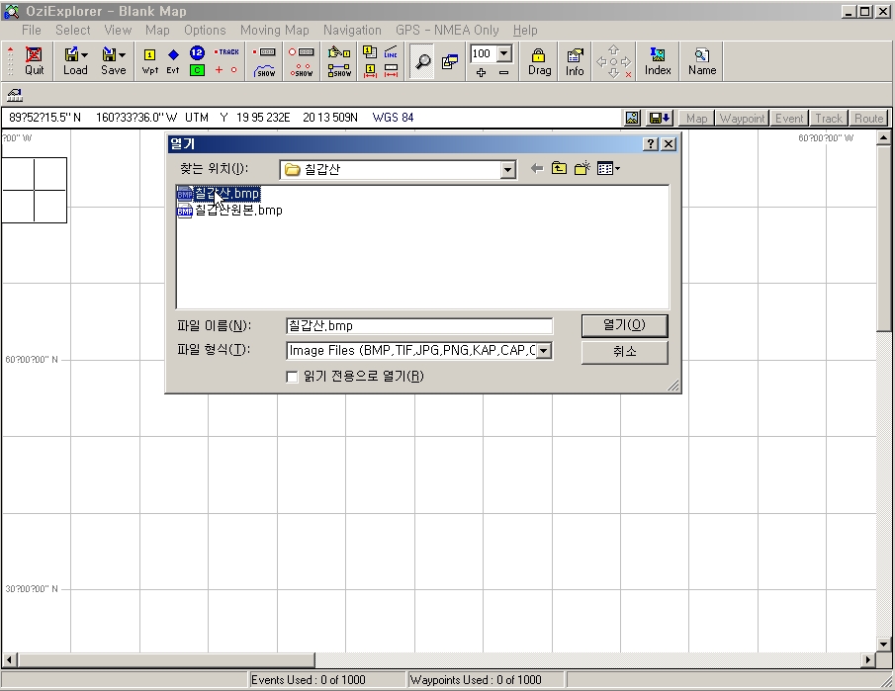Screen dimensions: 895x691
Task: Toggle the read-only open checkbox
Action: tap(292, 377)
